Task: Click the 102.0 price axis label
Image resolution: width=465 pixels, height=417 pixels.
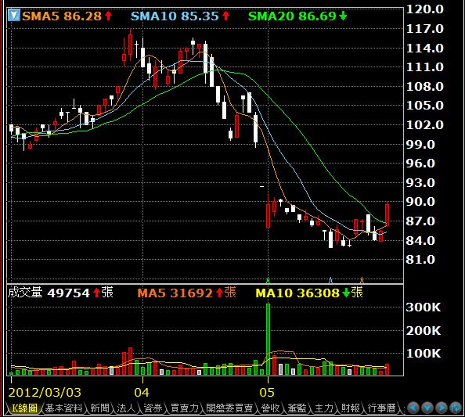Action: pos(424,124)
